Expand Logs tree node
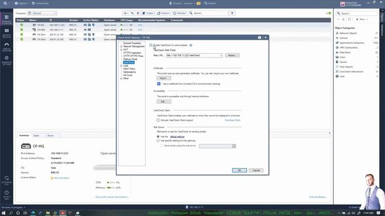This screenshot has height=216, width=385. coord(122,65)
